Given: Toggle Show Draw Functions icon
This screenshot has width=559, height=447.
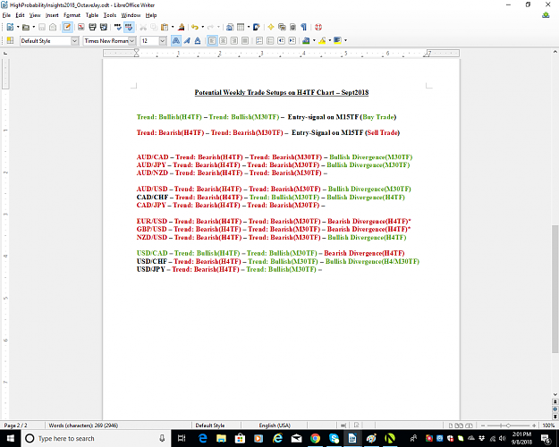Looking at the screenshot, I should tap(257, 27).
